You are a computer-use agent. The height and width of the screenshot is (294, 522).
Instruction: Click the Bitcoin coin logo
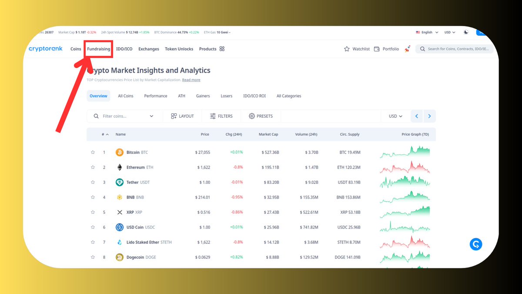(x=119, y=152)
